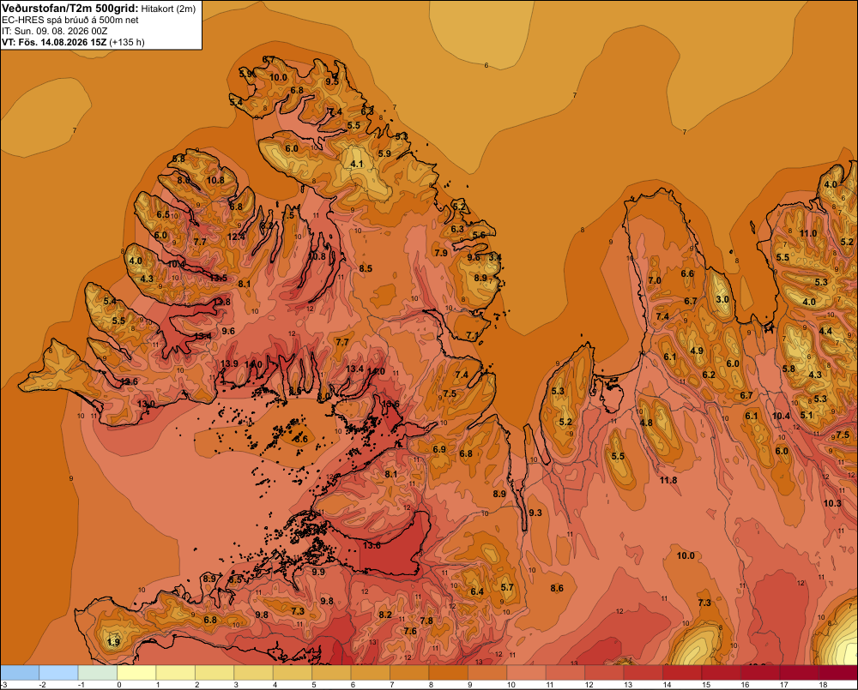
Task: Click the 4.1 temperature label on map
Action: pos(356,164)
